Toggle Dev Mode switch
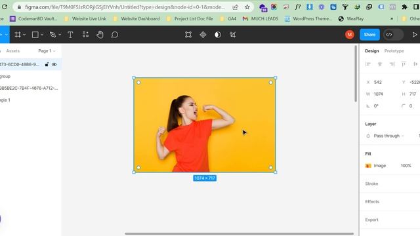This screenshot has height=236, width=420. 393,35
